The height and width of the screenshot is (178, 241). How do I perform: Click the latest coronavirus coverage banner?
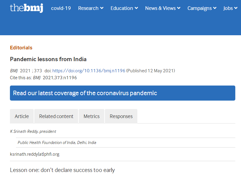pyautogui.click(x=122, y=93)
